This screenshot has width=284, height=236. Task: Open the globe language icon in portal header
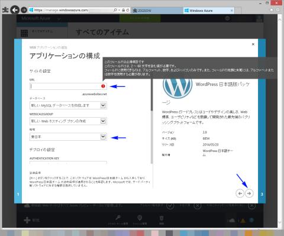[227, 18]
